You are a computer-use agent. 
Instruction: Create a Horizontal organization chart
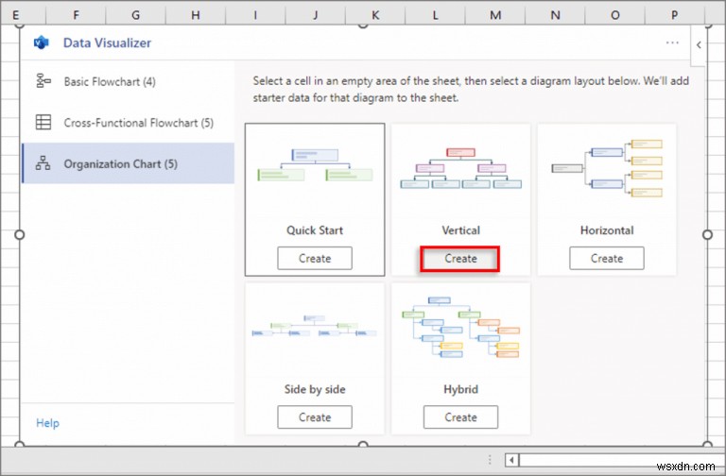coord(607,258)
